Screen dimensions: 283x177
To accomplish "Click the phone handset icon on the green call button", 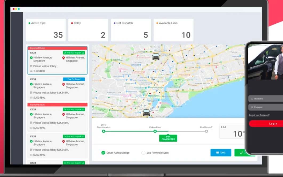I will click(x=241, y=153).
